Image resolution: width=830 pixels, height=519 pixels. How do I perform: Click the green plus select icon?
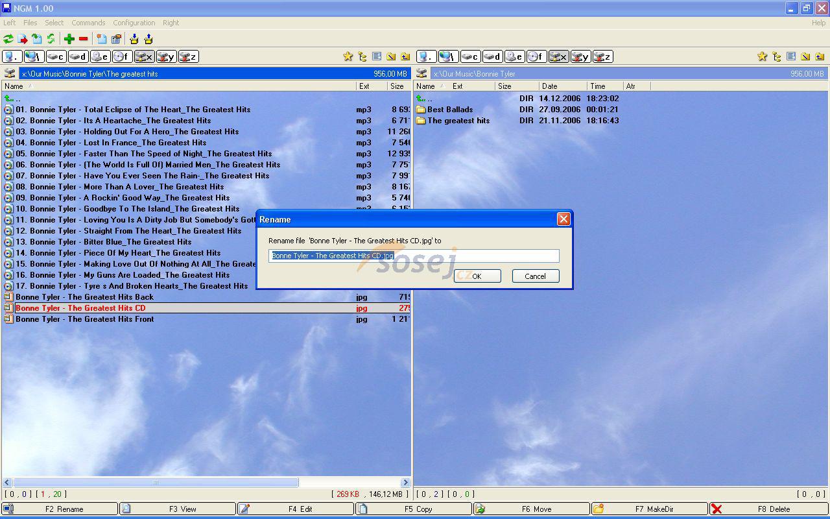[69, 39]
